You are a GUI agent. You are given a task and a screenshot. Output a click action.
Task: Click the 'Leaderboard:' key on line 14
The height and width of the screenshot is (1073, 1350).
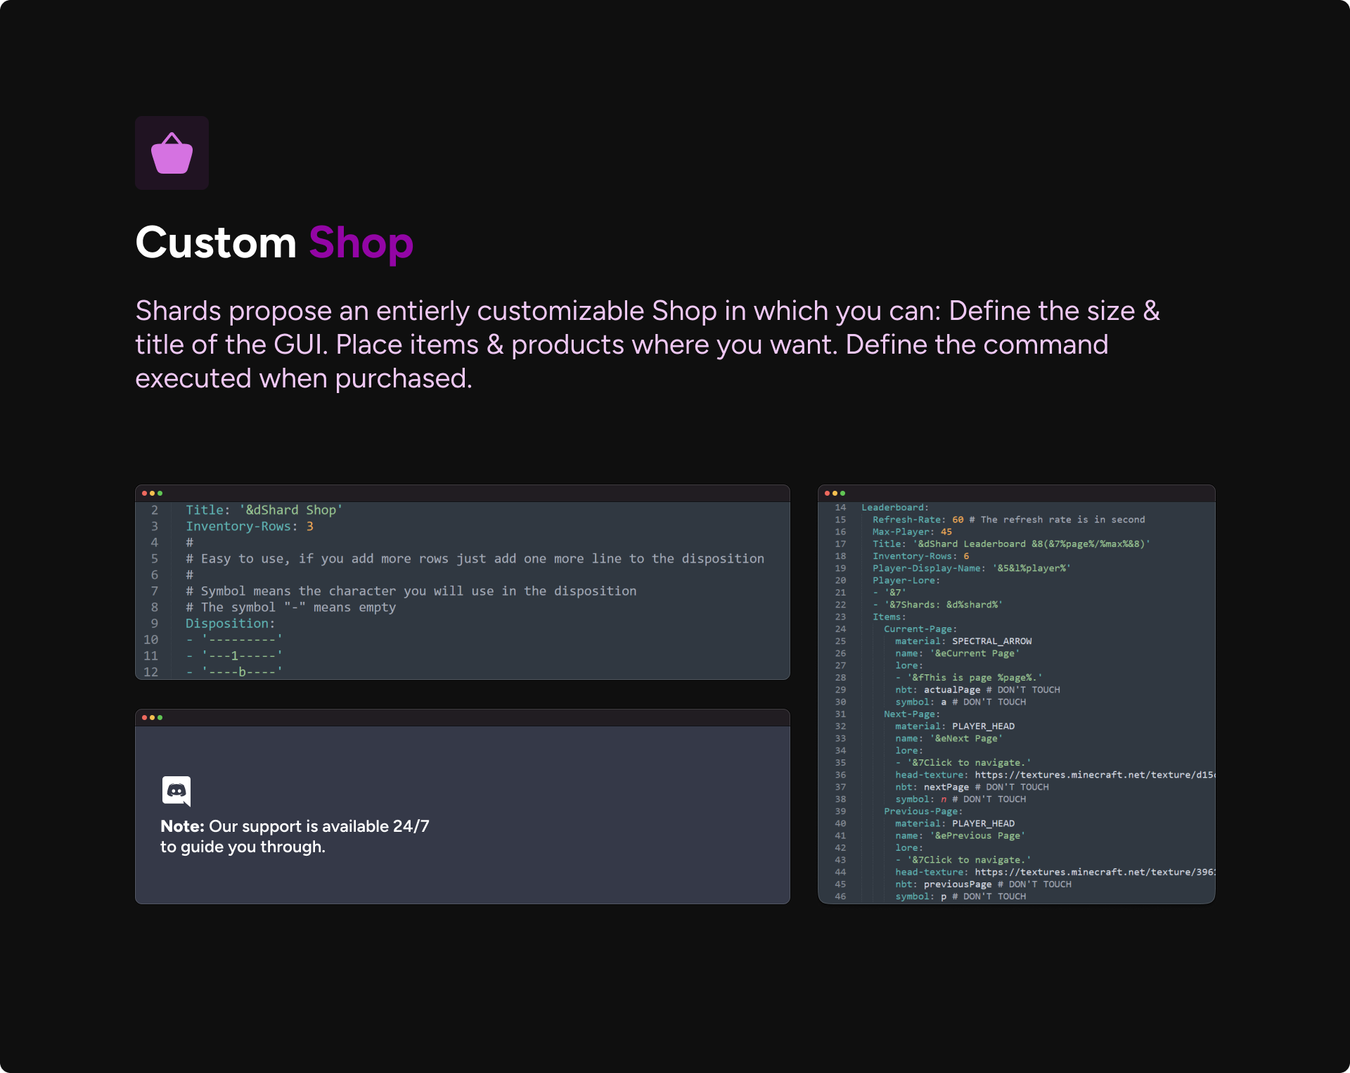(x=894, y=508)
